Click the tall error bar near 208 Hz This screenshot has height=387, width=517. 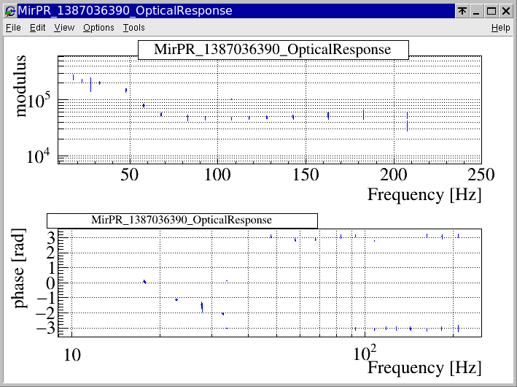point(407,121)
